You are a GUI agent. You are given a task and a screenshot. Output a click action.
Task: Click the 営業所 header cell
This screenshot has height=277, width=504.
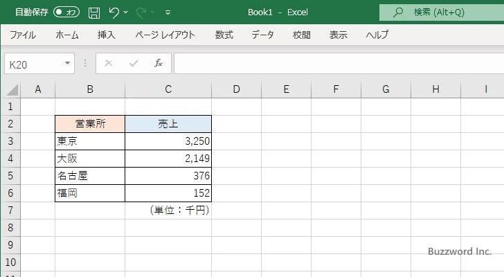point(90,124)
